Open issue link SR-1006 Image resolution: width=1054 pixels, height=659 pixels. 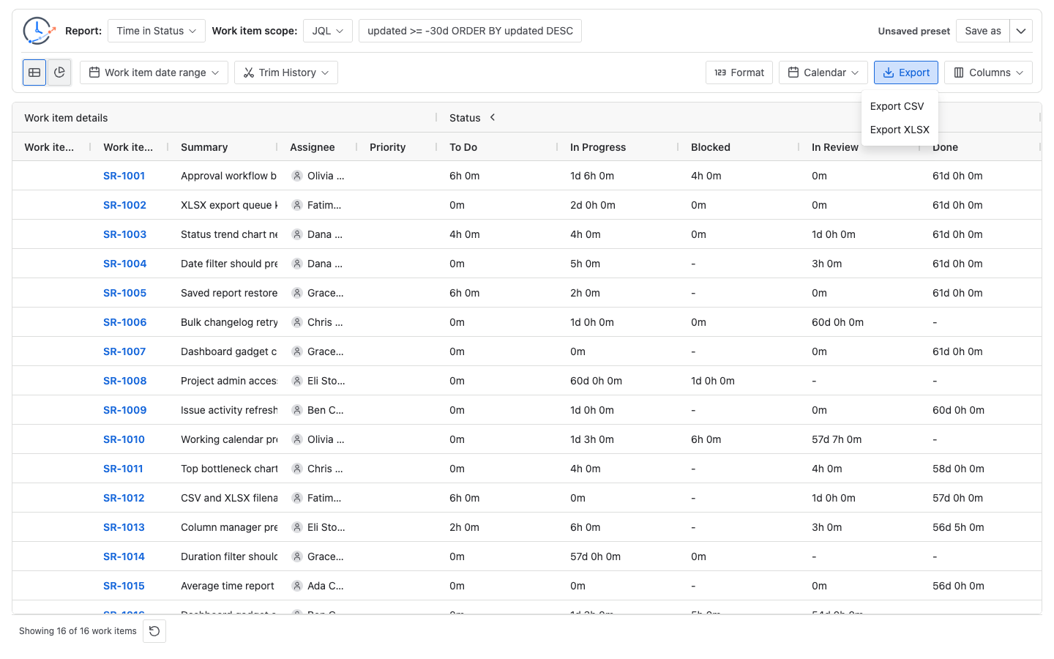124,322
